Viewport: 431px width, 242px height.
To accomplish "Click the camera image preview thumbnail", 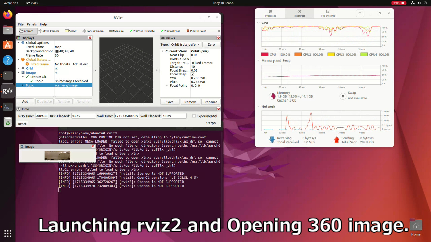I will coord(58,155).
